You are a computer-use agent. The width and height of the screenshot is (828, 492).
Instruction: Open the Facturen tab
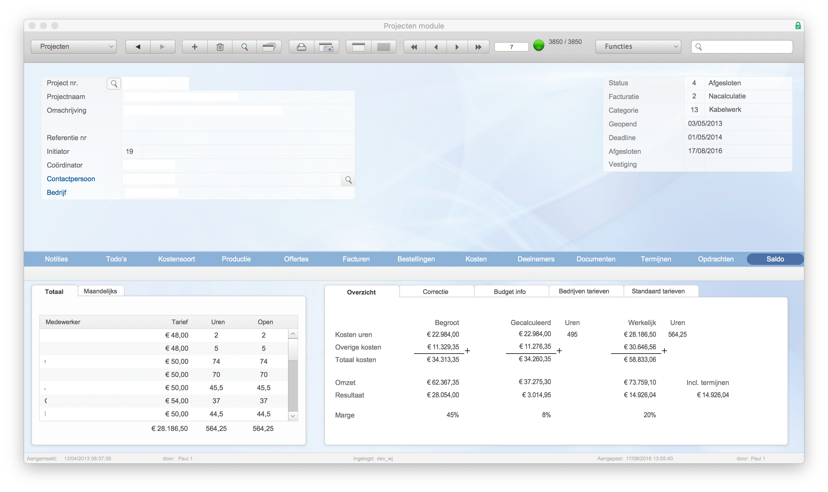[356, 259]
